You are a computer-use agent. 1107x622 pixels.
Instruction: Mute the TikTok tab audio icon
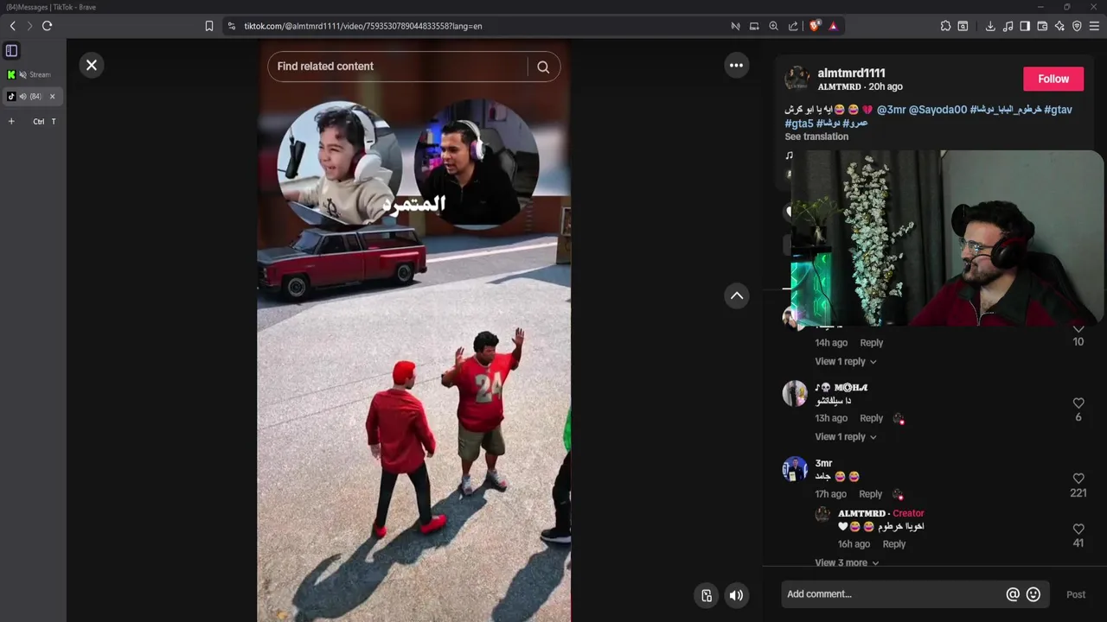(23, 97)
